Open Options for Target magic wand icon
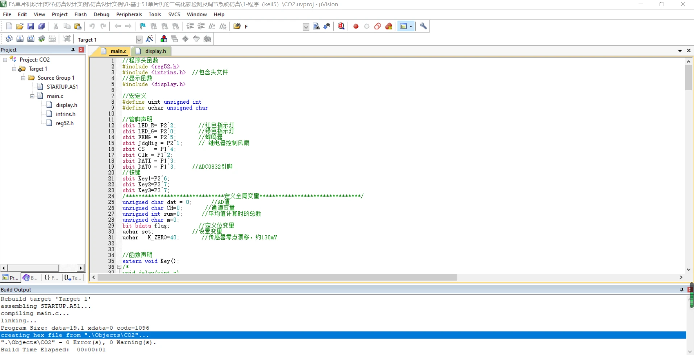The width and height of the screenshot is (694, 355). [x=149, y=39]
